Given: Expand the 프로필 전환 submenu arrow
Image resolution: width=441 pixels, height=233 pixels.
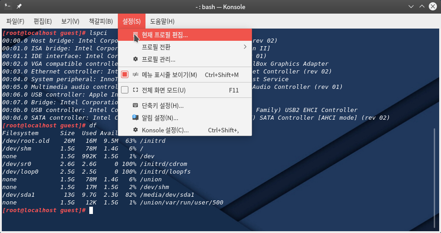Looking at the screenshot, I should point(245,47).
